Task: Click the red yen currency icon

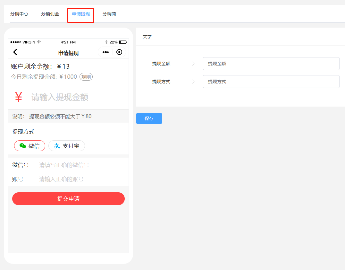Action: [19, 97]
